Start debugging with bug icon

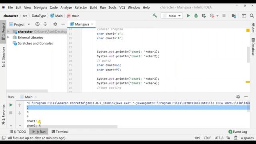point(196,16)
